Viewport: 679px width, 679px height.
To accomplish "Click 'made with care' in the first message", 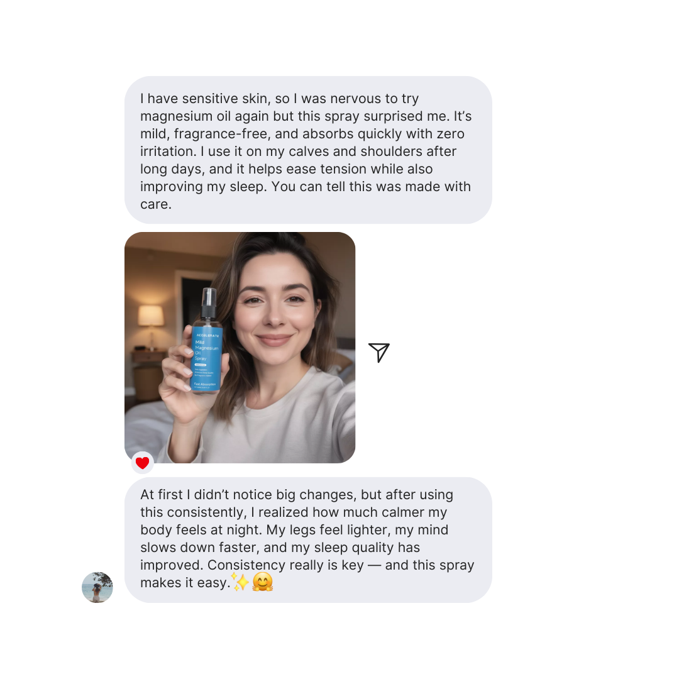I will click(438, 187).
